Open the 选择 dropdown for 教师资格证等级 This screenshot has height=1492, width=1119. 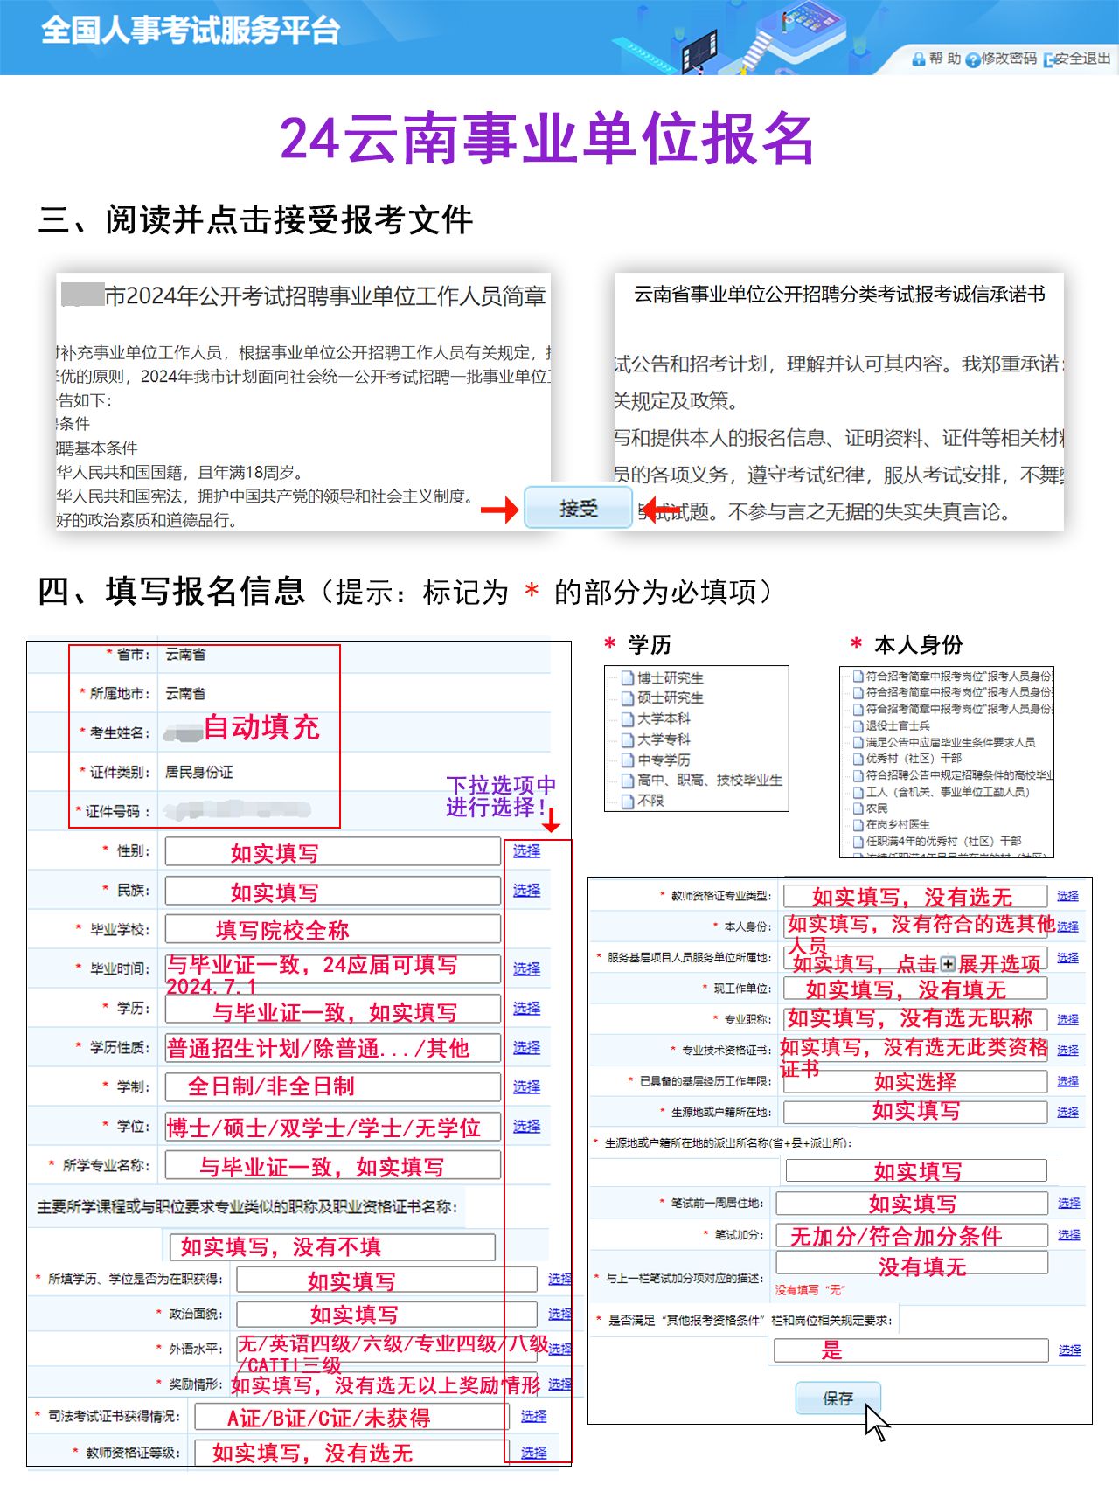pyautogui.click(x=533, y=1453)
